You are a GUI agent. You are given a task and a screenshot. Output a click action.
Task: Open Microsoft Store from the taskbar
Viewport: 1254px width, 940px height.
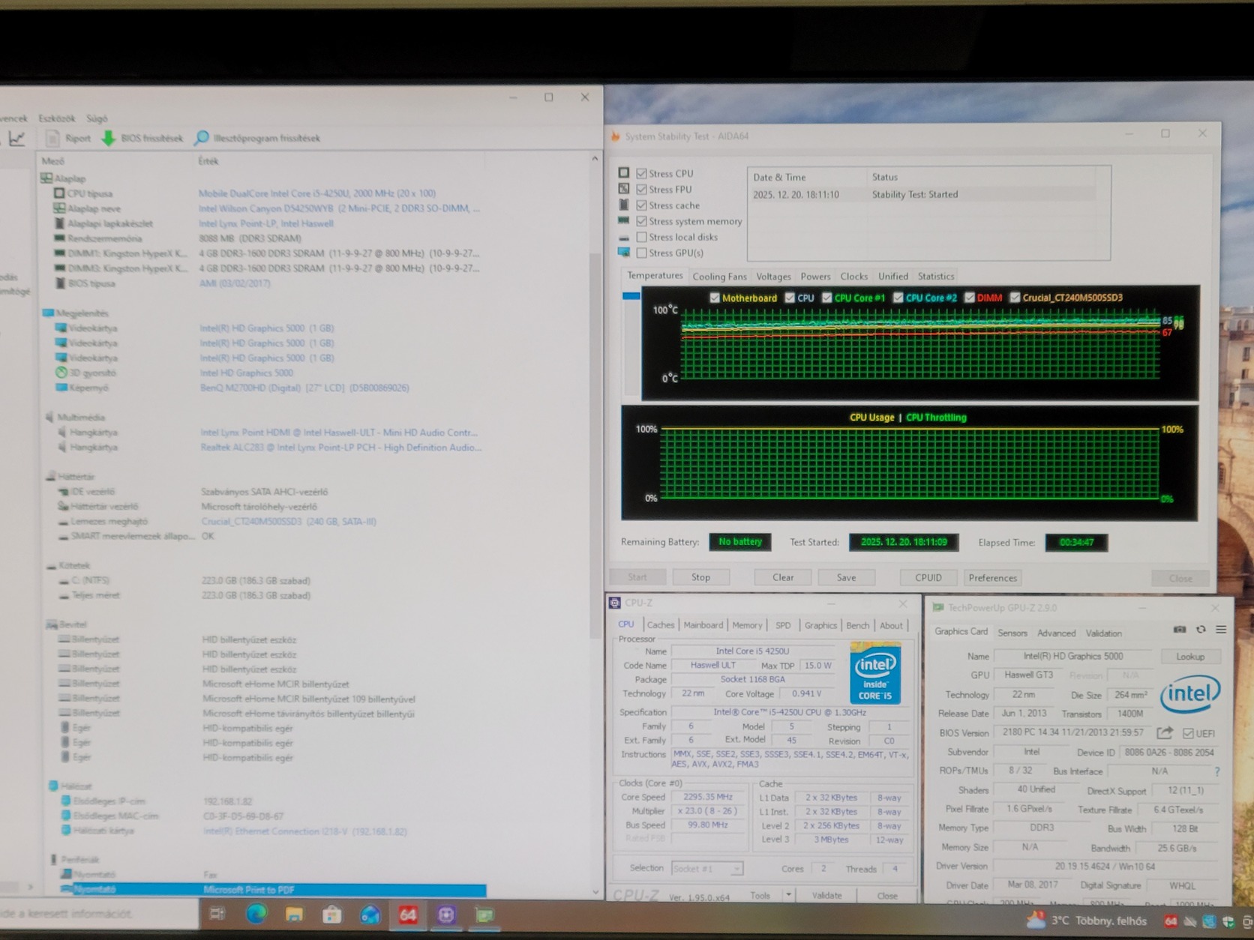coord(331,915)
